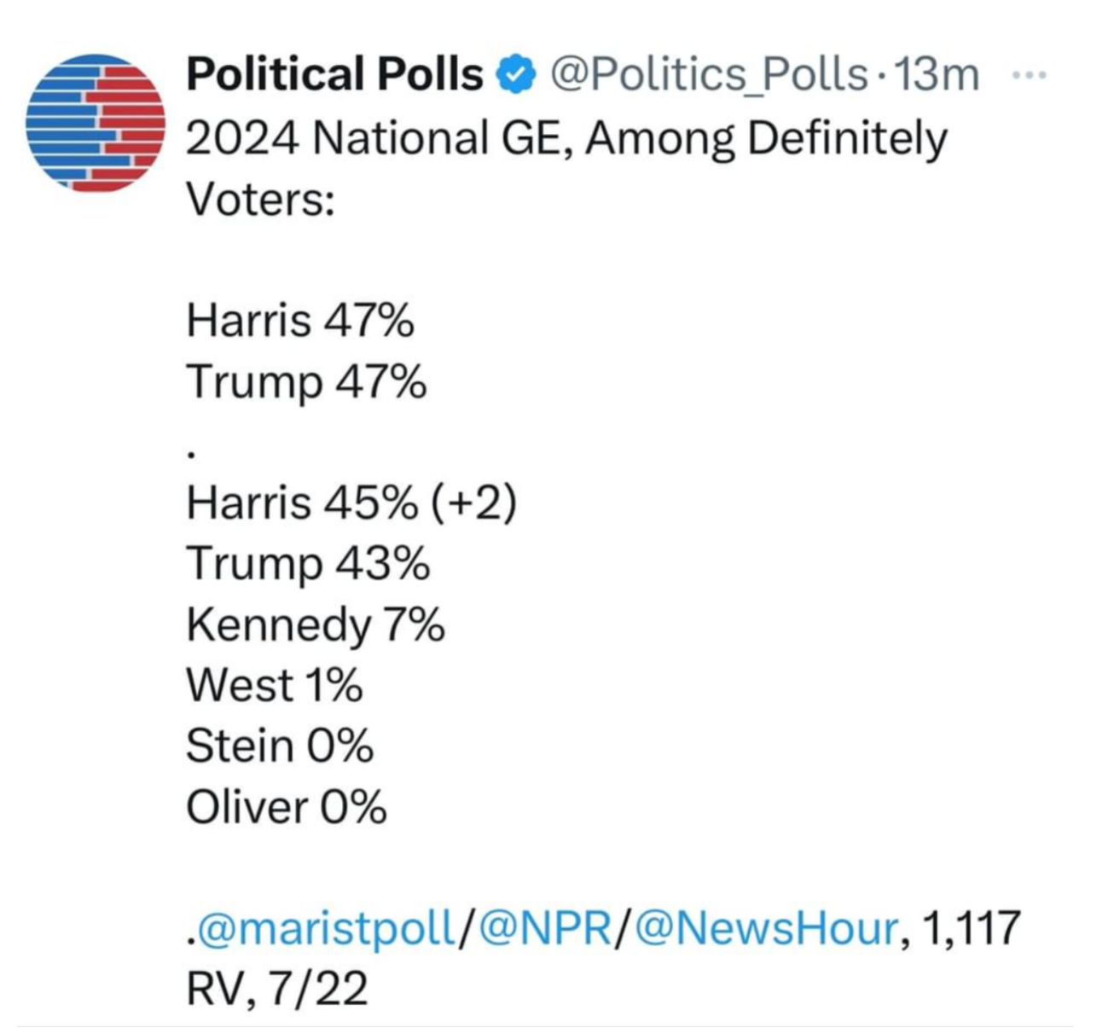Select the ellipsis icon in the top-right corner

point(1030,75)
